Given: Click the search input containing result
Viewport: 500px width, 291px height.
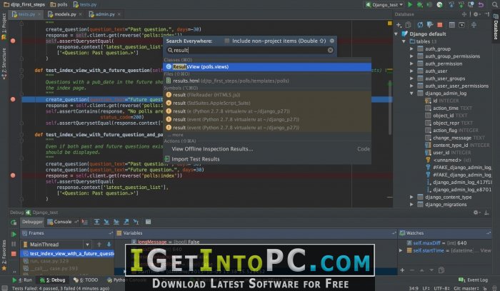Looking at the screenshot, I should [x=250, y=50].
